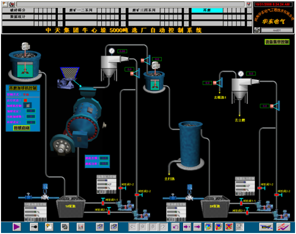296x234 pixels.
Task: Click the purple undo arrow icon
Action: (x=176, y=227)
